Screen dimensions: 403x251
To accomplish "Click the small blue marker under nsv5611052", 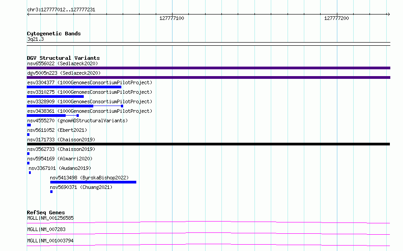I will [28, 135].
